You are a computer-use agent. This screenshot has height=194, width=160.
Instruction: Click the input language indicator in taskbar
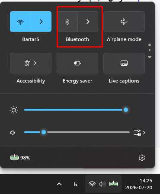75,184
